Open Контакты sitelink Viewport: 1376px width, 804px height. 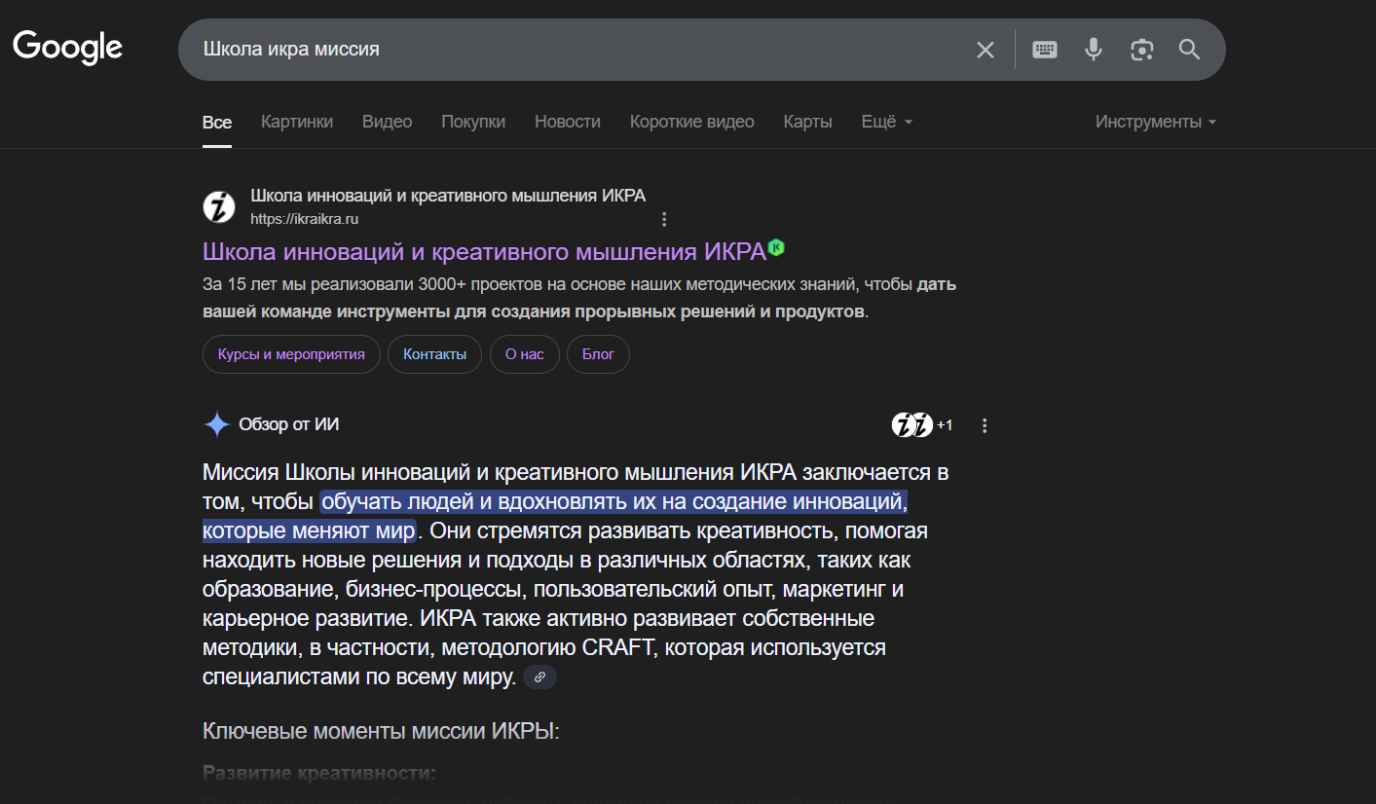(x=434, y=354)
